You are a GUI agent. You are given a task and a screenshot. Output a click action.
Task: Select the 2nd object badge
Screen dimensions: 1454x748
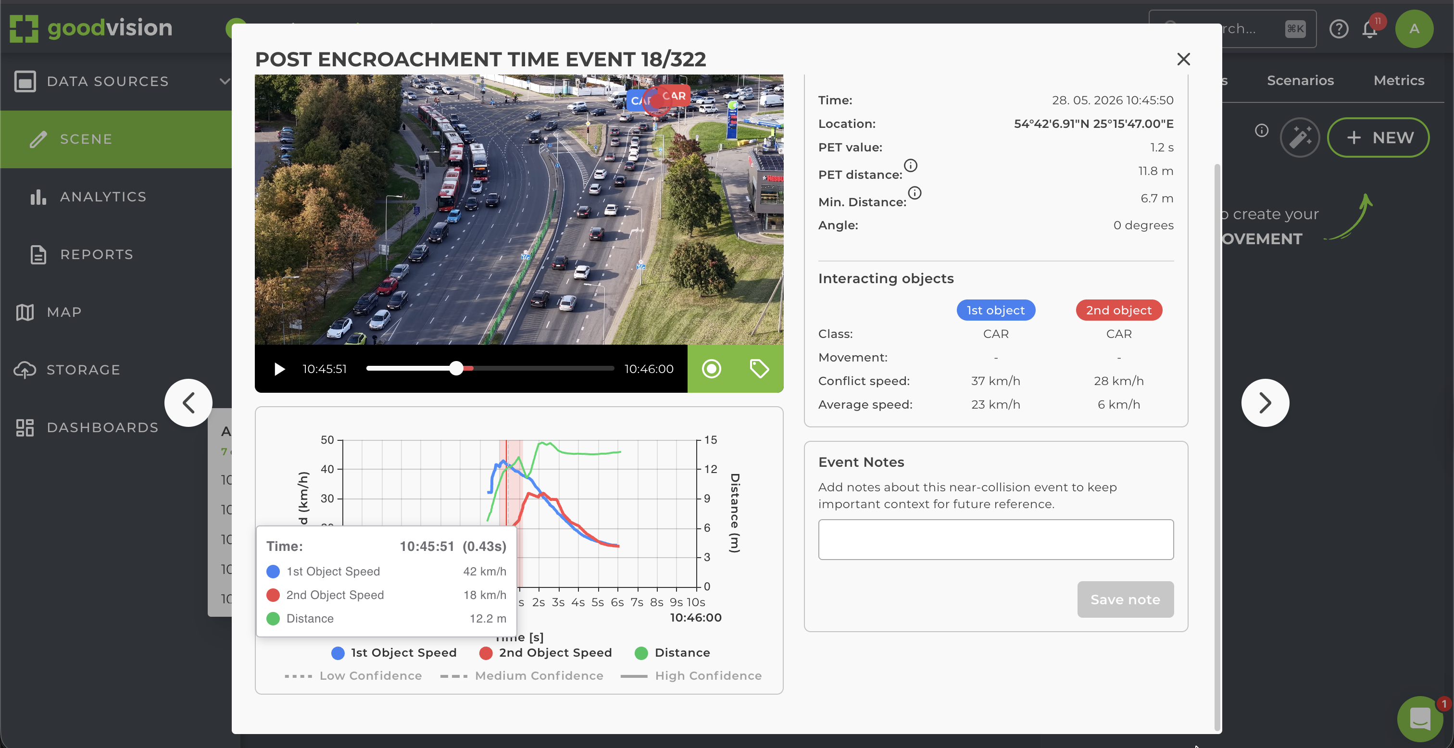click(1119, 311)
